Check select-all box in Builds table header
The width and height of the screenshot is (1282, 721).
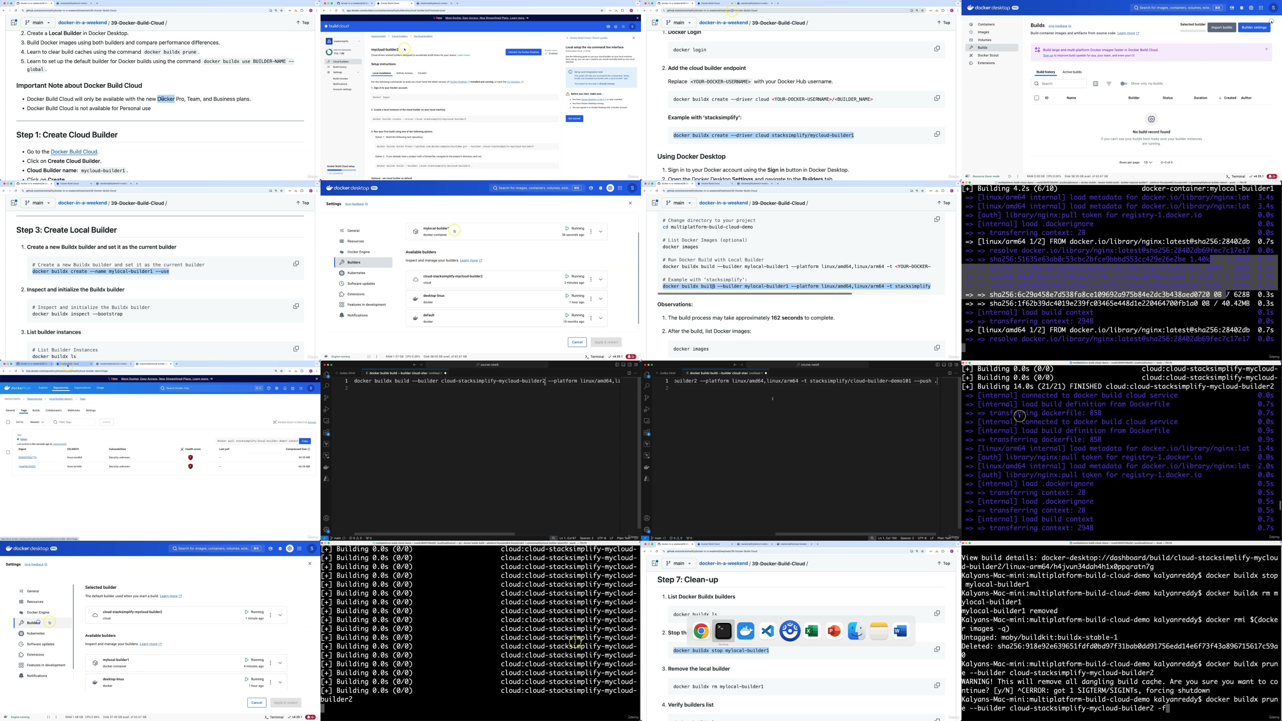tap(1037, 98)
